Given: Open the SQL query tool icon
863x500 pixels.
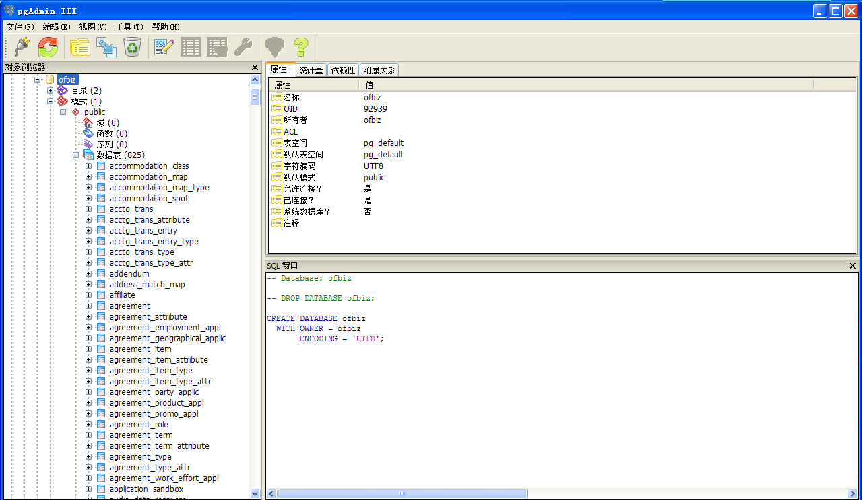Looking at the screenshot, I should click(164, 47).
